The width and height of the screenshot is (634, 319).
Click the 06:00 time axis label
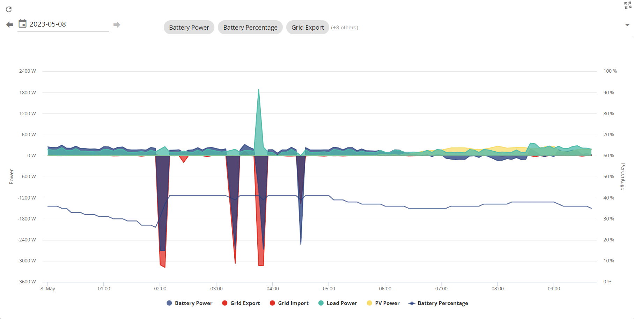coord(385,289)
